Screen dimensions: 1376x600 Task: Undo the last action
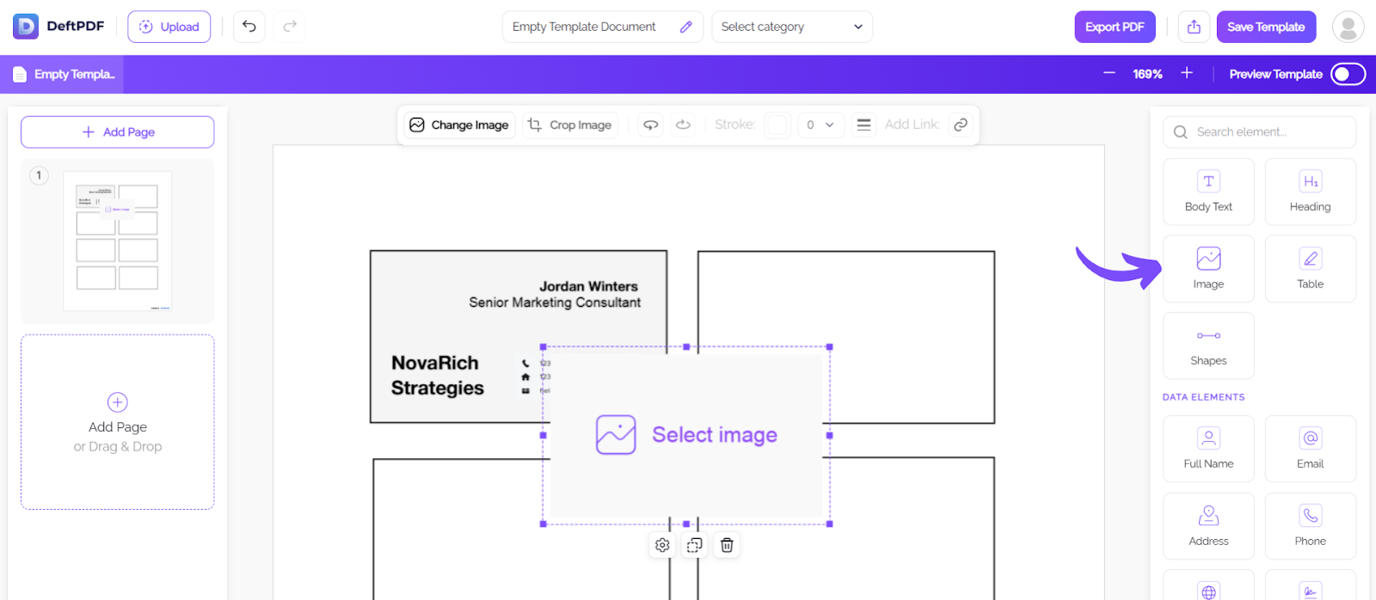coord(249,27)
